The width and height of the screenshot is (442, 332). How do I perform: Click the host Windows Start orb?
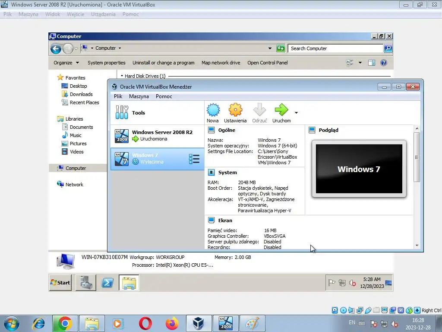pyautogui.click(x=11, y=323)
